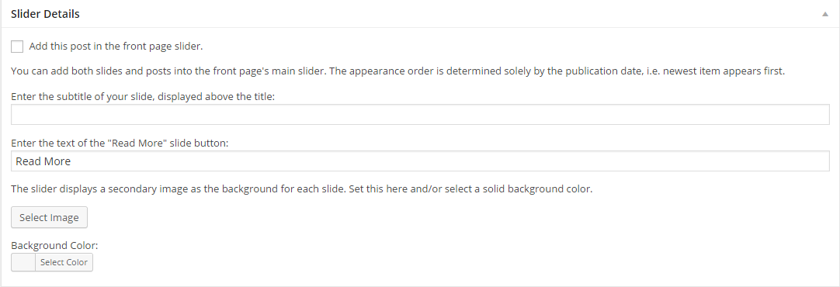Open the background color swatch preview
840x287 pixels.
[x=23, y=262]
